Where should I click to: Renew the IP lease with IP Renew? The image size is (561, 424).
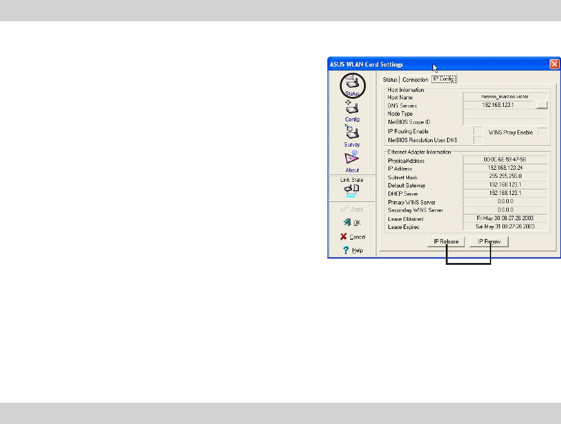click(489, 242)
